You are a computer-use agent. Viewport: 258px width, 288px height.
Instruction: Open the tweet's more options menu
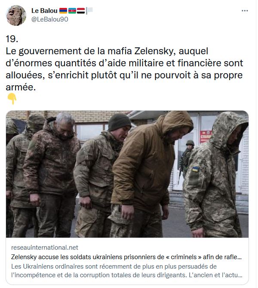coord(245,11)
